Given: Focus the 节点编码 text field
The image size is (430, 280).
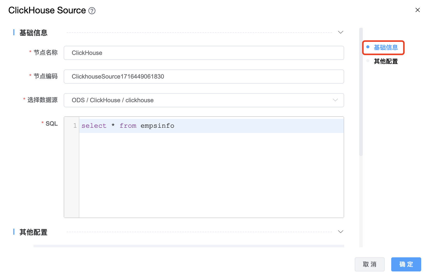Looking at the screenshot, I should (204, 77).
